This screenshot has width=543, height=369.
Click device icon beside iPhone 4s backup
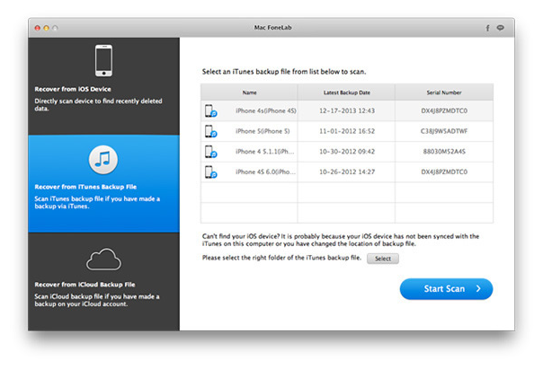tap(209, 111)
